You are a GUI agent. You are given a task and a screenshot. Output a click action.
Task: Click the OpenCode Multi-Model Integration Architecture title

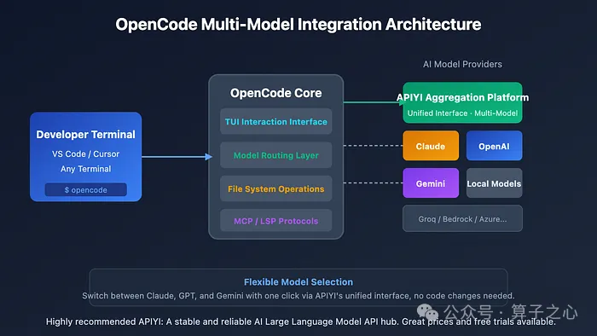(x=298, y=25)
